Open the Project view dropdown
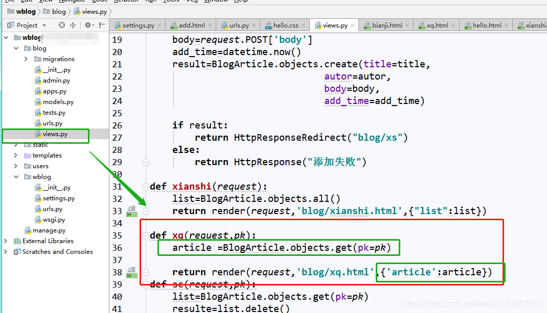This screenshot has height=313, width=547. pyautogui.click(x=44, y=25)
